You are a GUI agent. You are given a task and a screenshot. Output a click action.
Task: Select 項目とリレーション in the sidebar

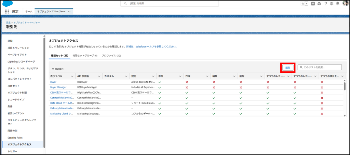pyautogui.click(x=18, y=48)
